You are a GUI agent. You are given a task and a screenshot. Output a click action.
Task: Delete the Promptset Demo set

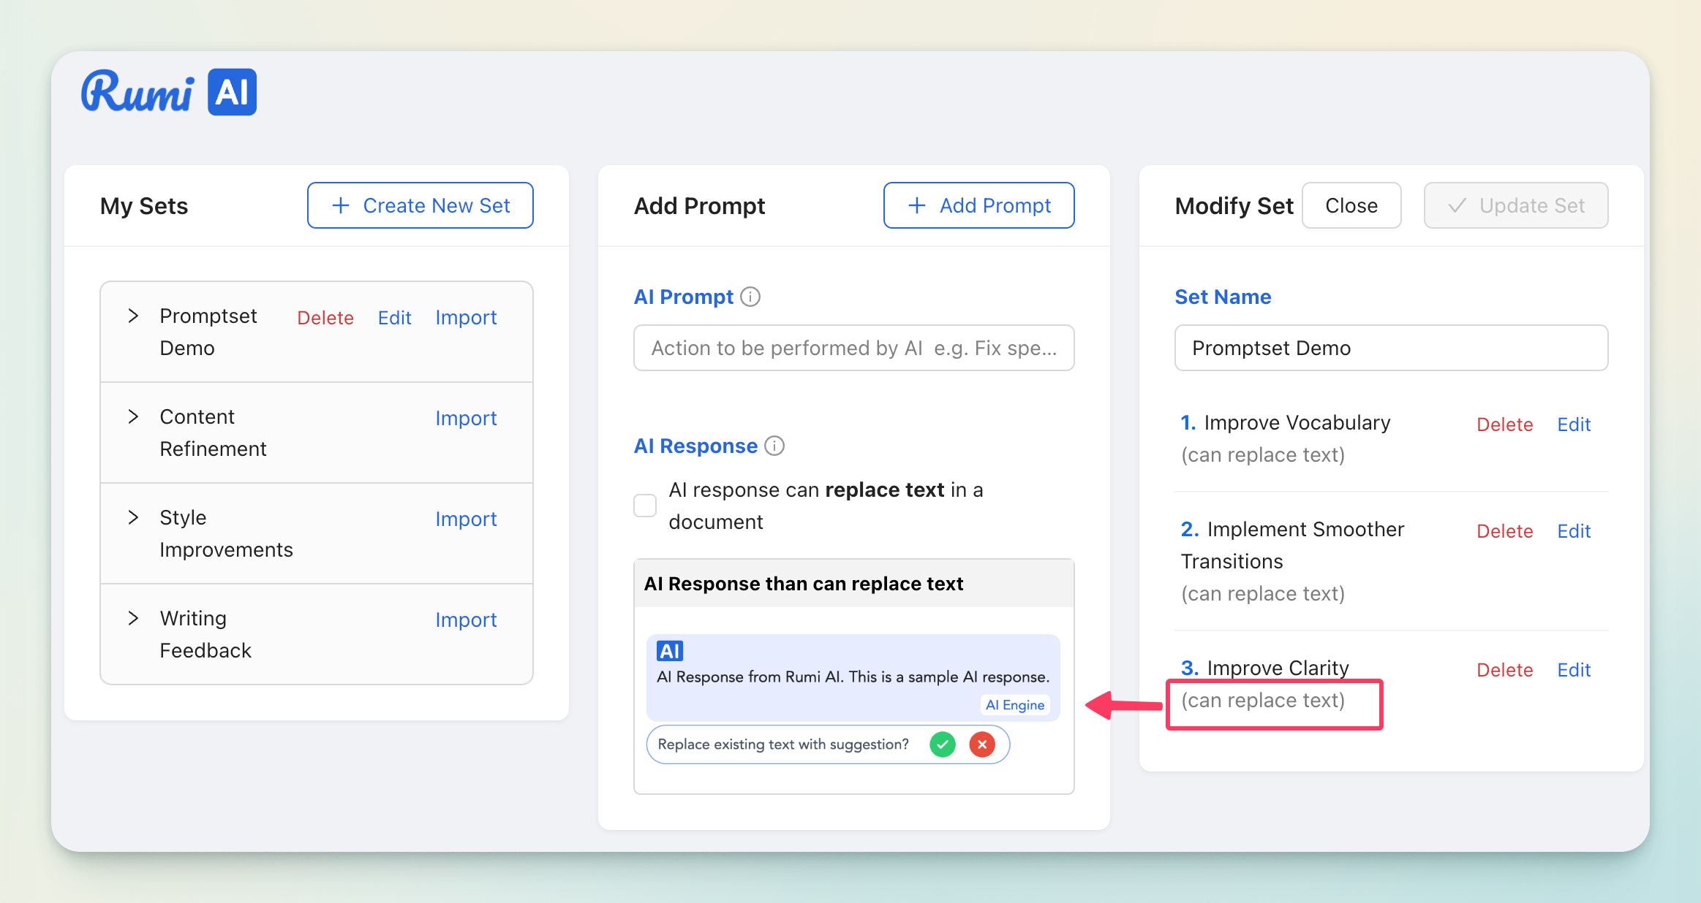tap(325, 318)
